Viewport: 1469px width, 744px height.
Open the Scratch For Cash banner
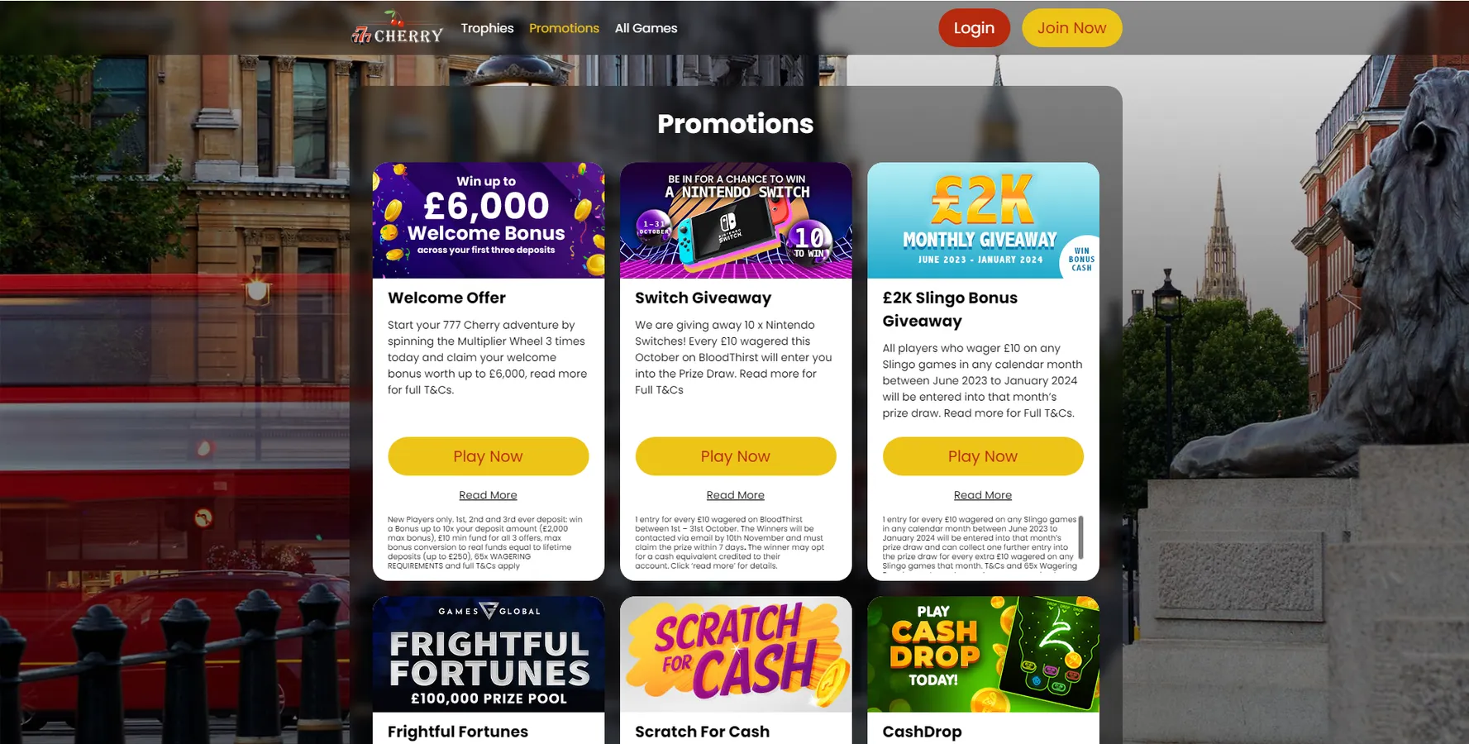736,654
